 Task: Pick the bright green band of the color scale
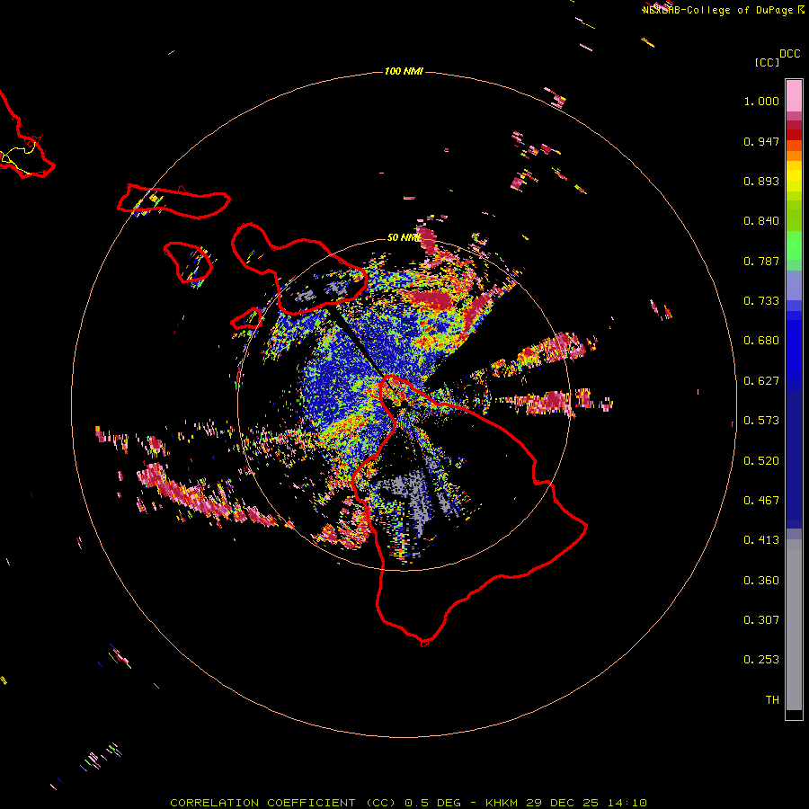click(x=794, y=245)
